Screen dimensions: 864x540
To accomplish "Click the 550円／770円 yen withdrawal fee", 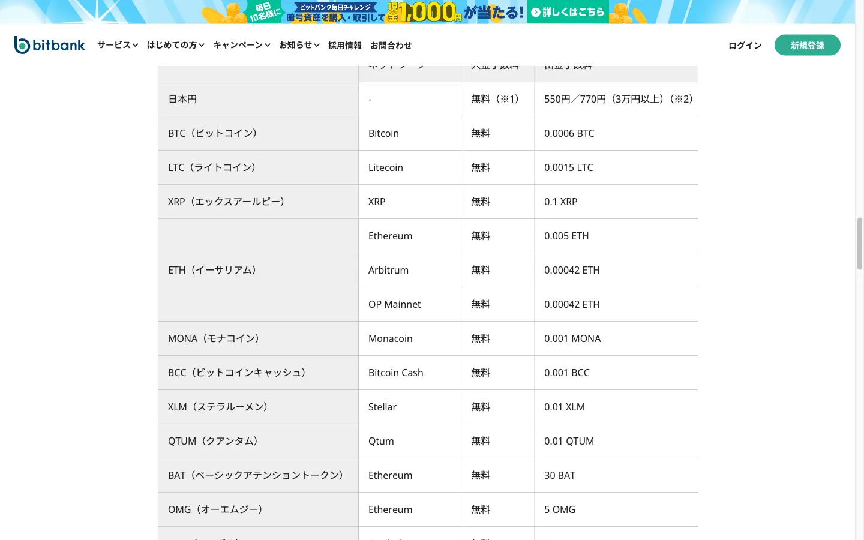I will click(x=619, y=99).
